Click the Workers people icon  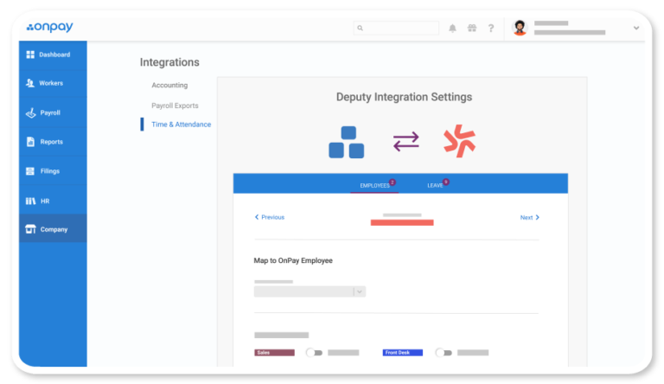tap(30, 83)
